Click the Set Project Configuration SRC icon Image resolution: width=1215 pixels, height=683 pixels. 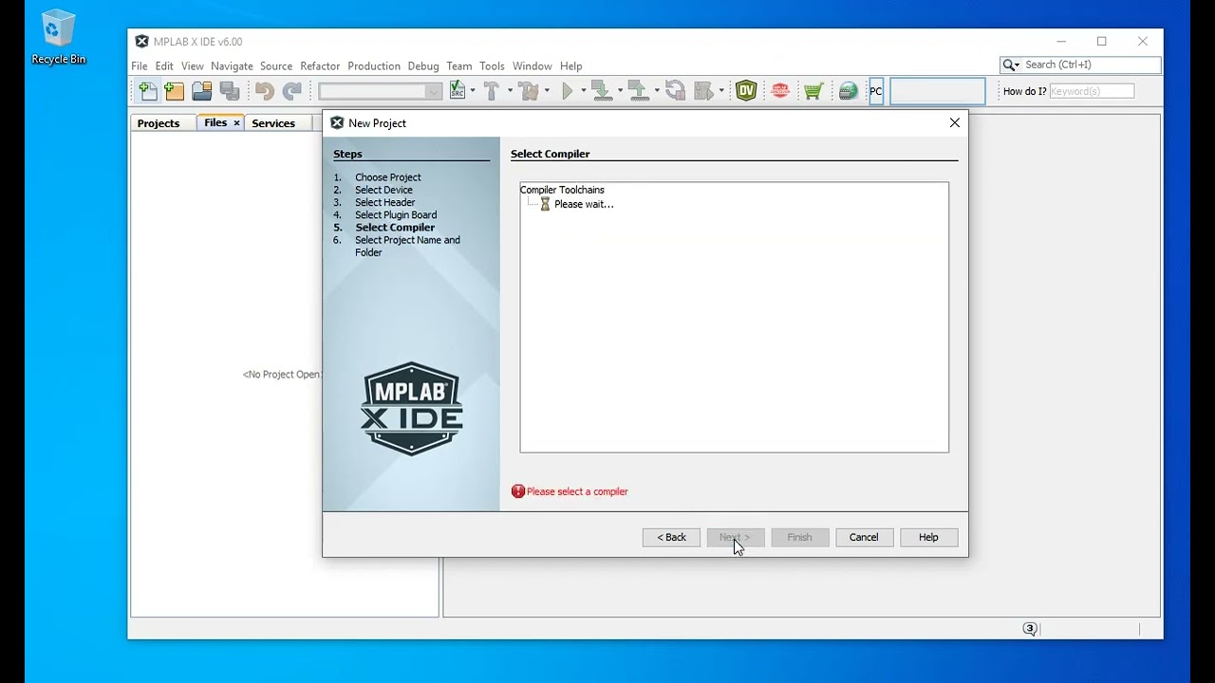(458, 91)
